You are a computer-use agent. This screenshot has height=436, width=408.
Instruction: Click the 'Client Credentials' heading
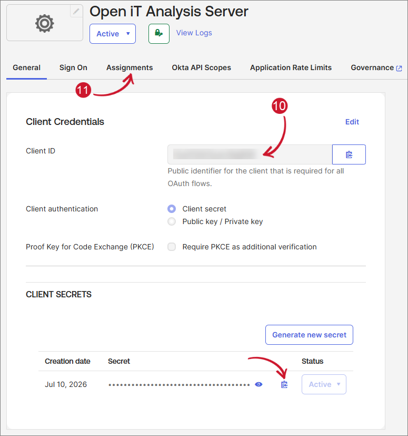pos(65,122)
